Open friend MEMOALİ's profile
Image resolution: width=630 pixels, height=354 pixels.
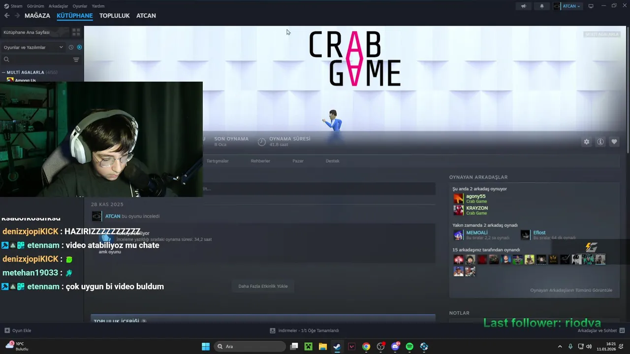(x=477, y=233)
